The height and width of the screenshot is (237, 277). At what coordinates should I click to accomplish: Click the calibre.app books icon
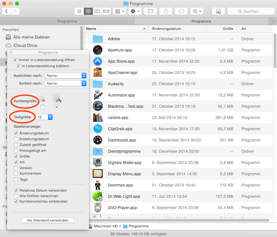[x=97, y=117]
